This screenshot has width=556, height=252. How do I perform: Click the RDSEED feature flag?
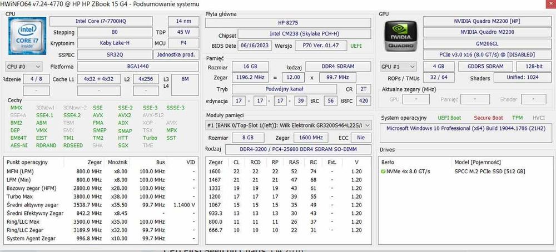coord(73,145)
